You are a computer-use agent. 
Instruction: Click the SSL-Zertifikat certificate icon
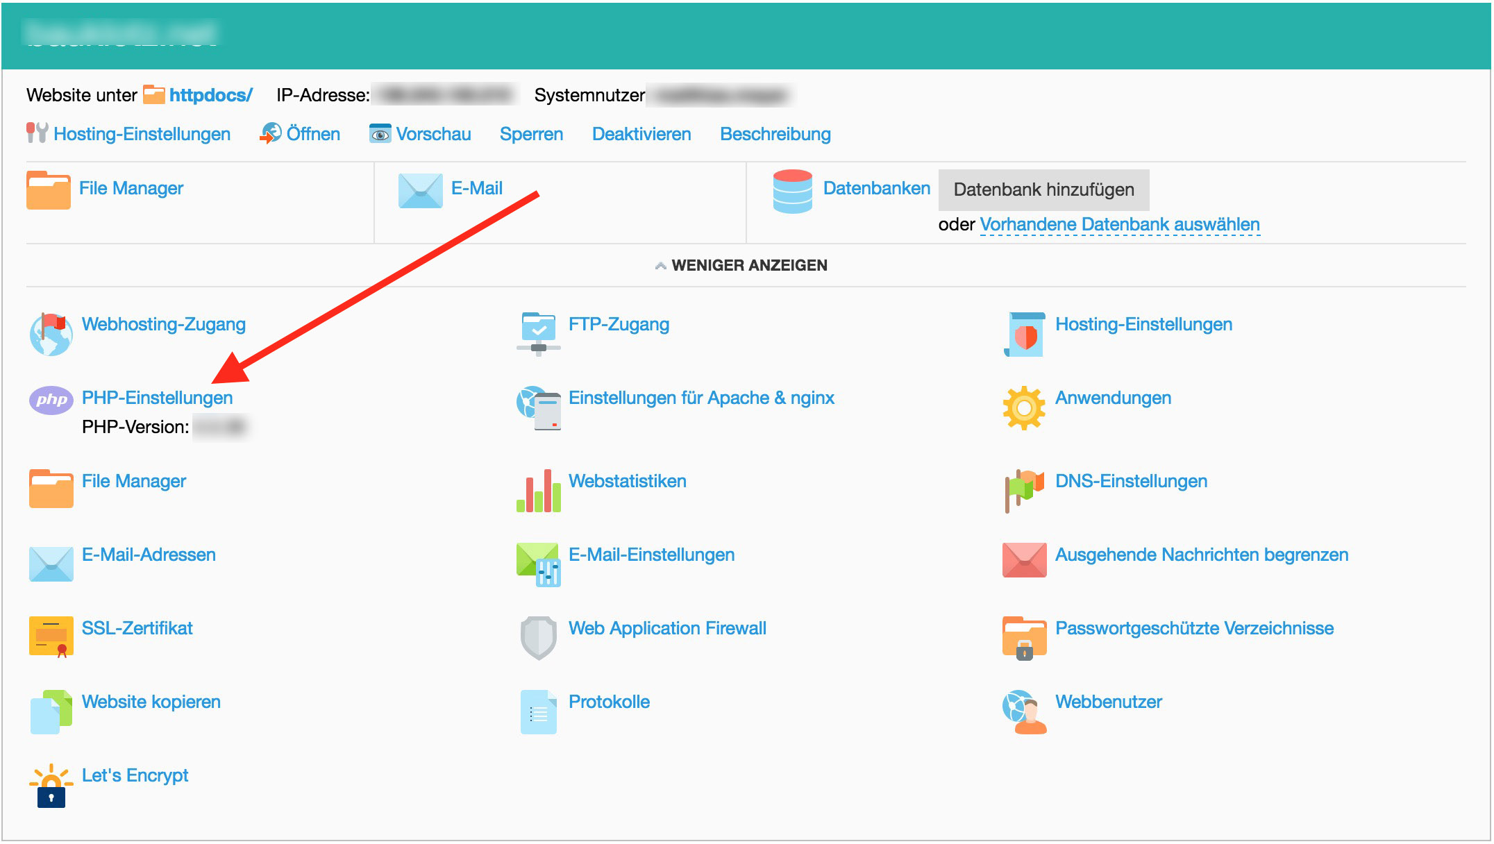(51, 637)
